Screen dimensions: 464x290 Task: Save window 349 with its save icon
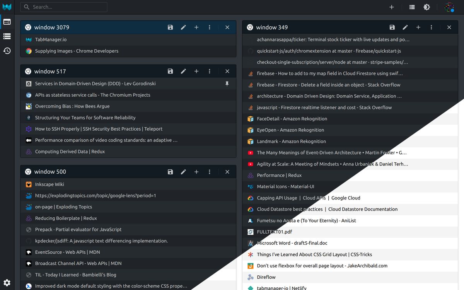392,27
